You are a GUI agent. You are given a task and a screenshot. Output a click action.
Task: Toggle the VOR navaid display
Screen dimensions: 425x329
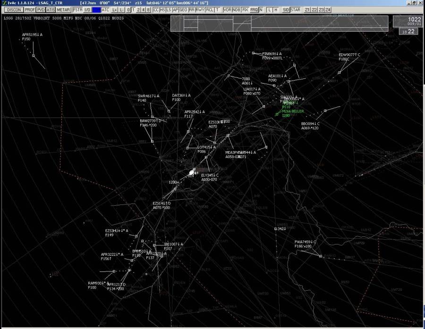point(228,9)
